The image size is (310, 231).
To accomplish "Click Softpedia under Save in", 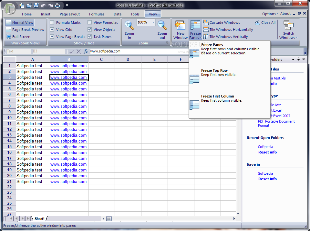I will coord(265,173).
